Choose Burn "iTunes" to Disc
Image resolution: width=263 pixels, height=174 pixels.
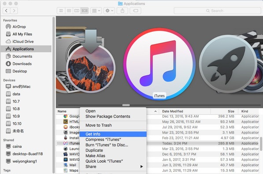click(x=113, y=145)
